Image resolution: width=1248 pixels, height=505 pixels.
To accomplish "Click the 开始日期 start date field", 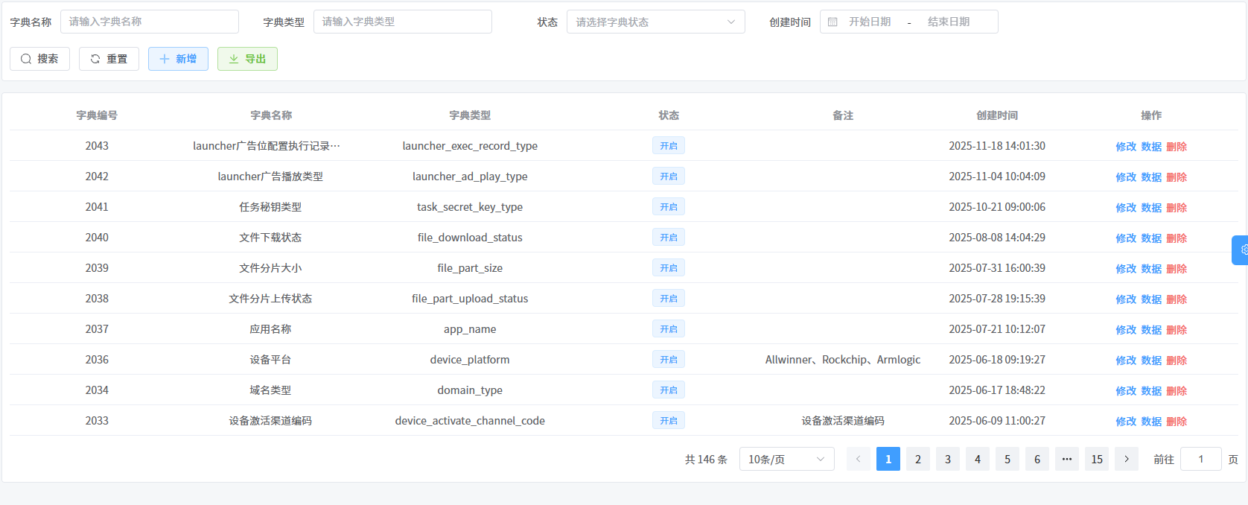I will tap(870, 22).
